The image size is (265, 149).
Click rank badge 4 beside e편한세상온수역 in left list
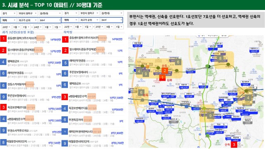coord(3,119)
